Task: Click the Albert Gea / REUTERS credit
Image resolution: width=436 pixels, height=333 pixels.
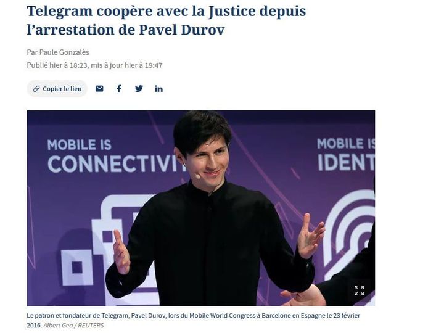Action: tap(73, 326)
